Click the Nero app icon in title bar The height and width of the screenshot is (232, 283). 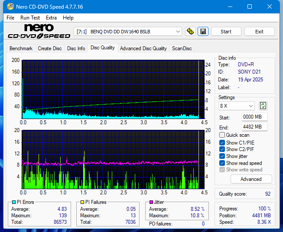[x=10, y=6]
